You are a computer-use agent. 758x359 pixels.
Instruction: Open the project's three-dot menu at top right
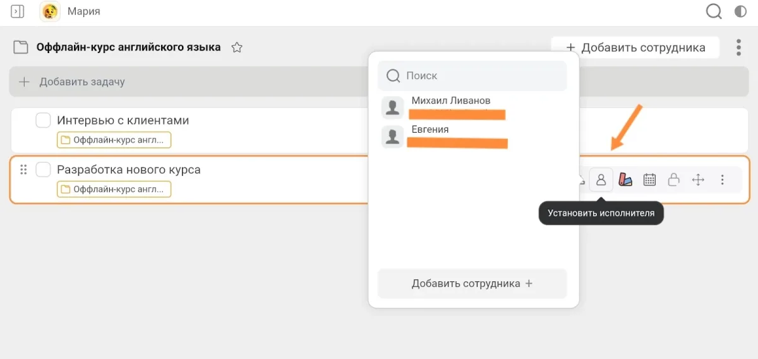click(x=738, y=47)
